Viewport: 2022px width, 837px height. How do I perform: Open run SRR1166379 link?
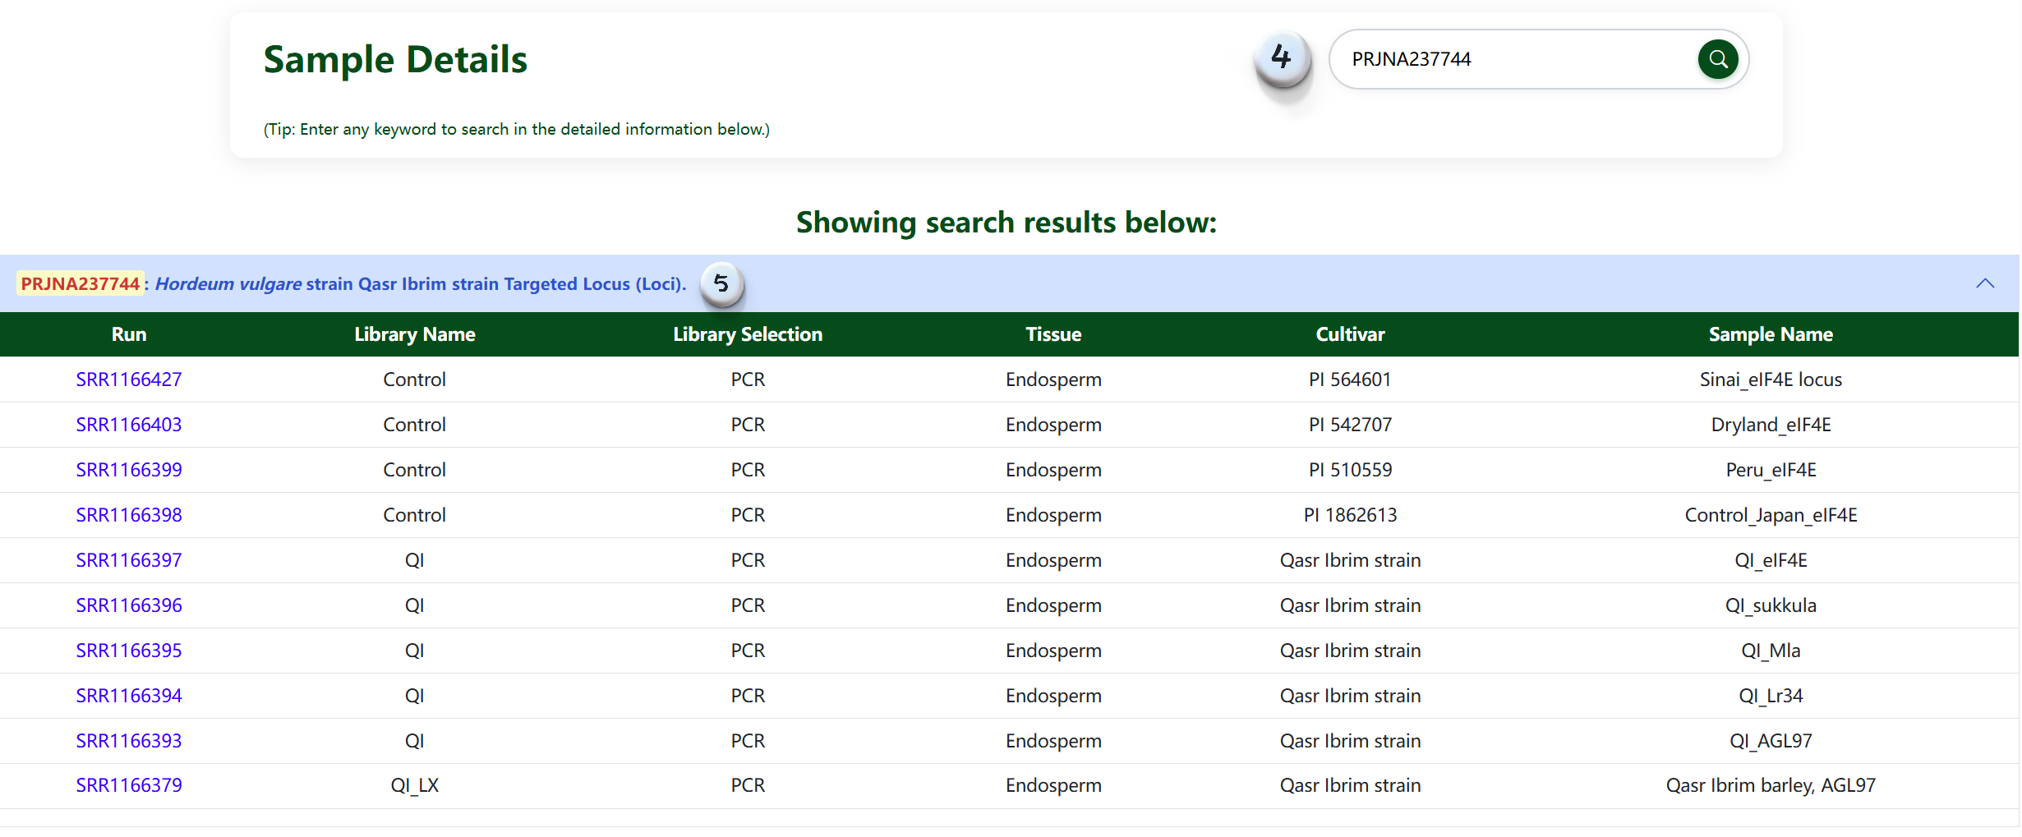pyautogui.click(x=129, y=785)
